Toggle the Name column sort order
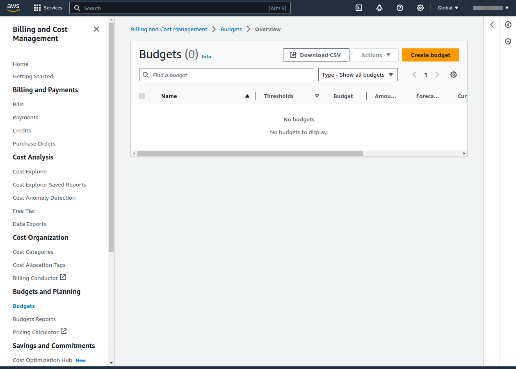The width and height of the screenshot is (516, 369). (247, 96)
